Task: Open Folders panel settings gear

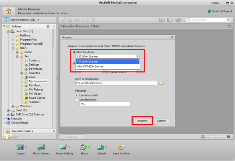Action: [x=48, y=26]
